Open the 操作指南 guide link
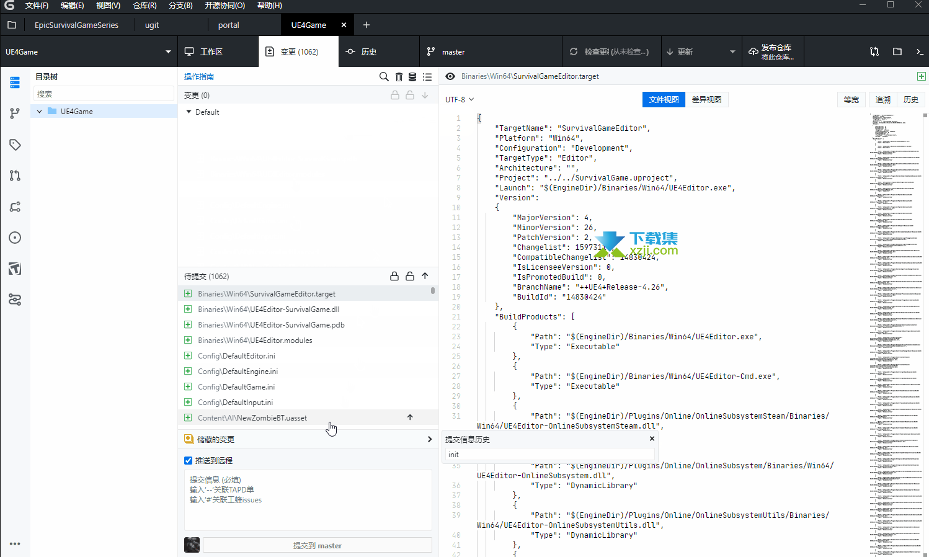The width and height of the screenshot is (929, 557). (199, 77)
